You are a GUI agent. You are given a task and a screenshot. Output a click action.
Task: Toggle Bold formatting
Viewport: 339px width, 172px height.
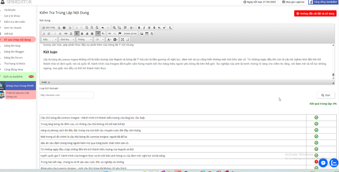click(139, 28)
